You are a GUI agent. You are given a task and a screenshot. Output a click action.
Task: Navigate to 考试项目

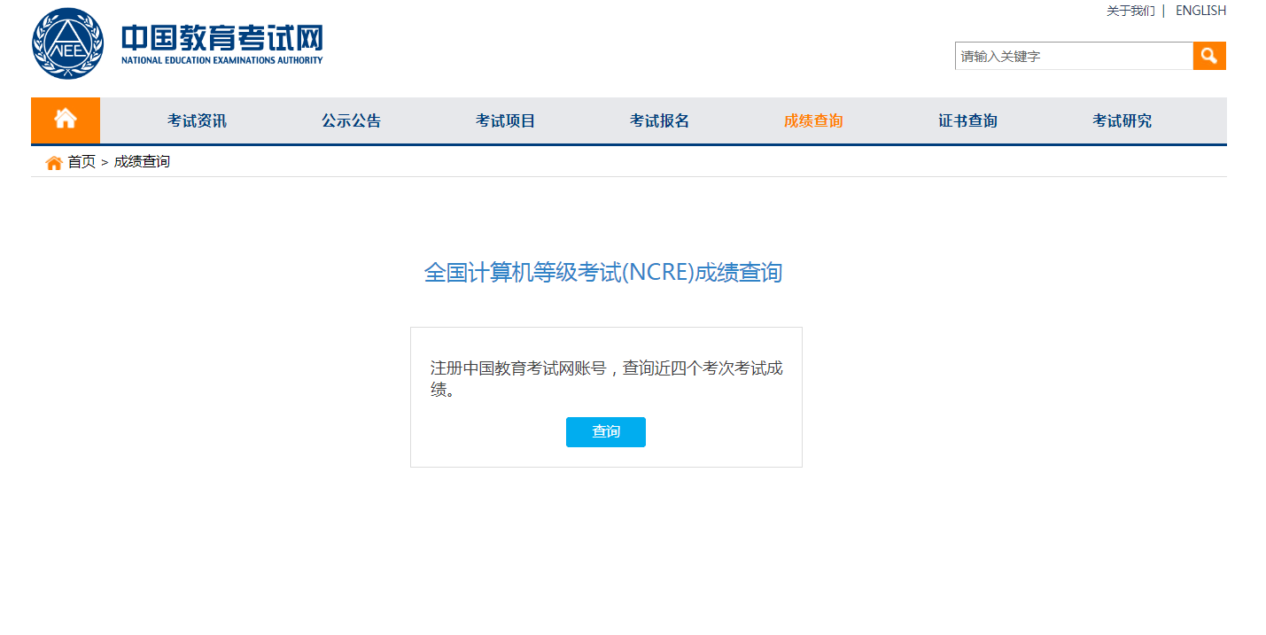[x=505, y=120]
